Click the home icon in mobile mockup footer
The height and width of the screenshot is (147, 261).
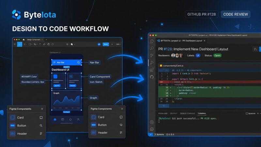click(x=55, y=119)
